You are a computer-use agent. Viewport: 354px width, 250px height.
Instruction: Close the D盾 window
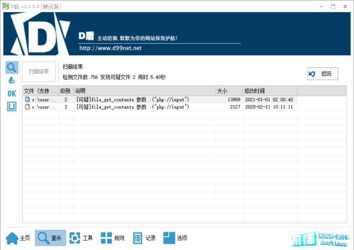tap(345, 6)
